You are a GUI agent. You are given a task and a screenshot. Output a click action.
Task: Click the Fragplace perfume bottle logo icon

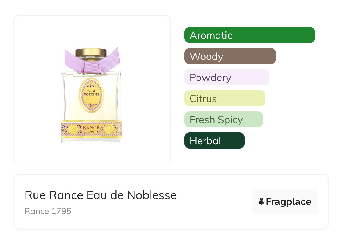pyautogui.click(x=261, y=202)
